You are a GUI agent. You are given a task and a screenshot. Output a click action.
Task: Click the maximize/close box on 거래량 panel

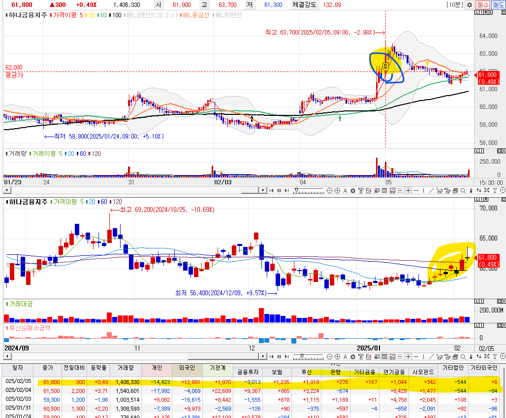pyautogui.click(x=501, y=151)
